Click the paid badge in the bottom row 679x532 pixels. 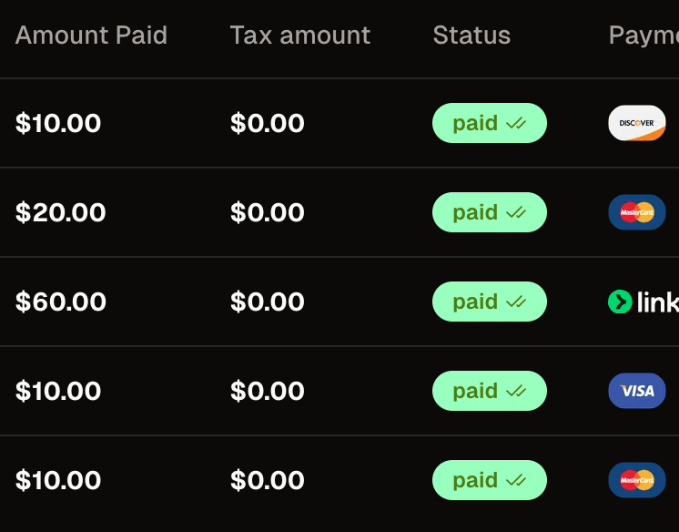[489, 480]
